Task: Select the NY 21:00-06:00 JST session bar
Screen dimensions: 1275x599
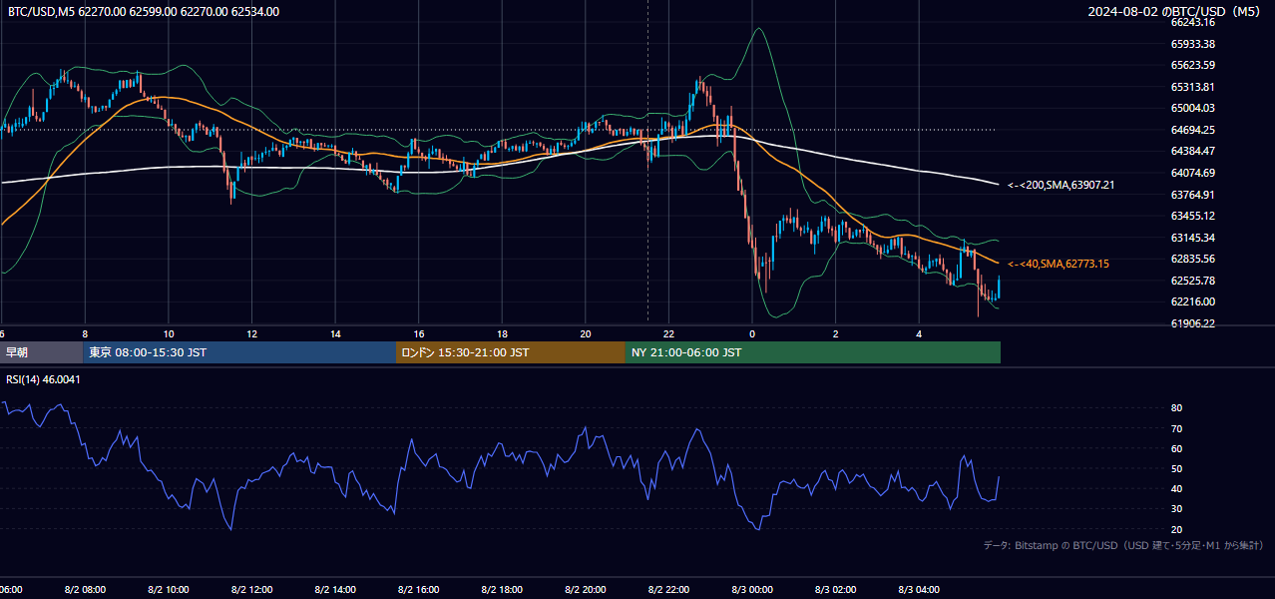Action: (813, 352)
